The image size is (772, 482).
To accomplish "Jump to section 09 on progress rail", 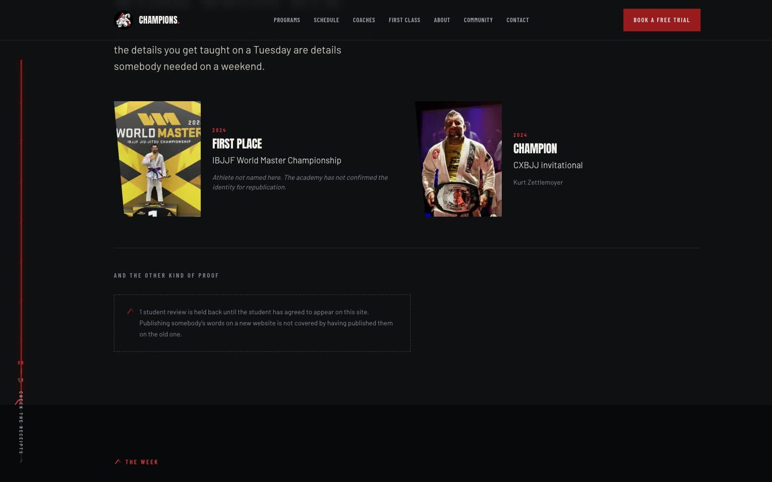I will (20, 363).
